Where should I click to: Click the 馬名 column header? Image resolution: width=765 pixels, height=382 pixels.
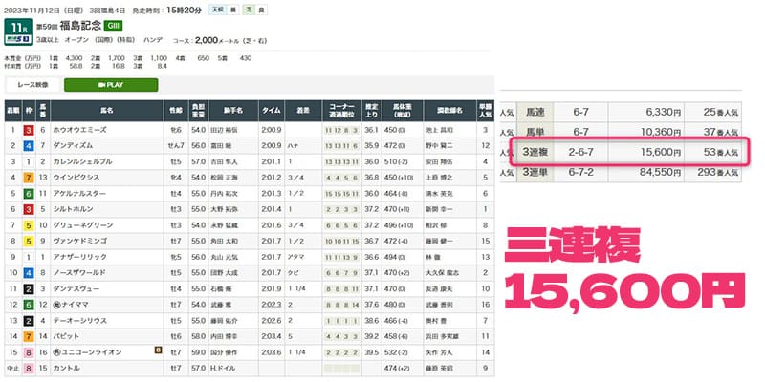click(106, 111)
